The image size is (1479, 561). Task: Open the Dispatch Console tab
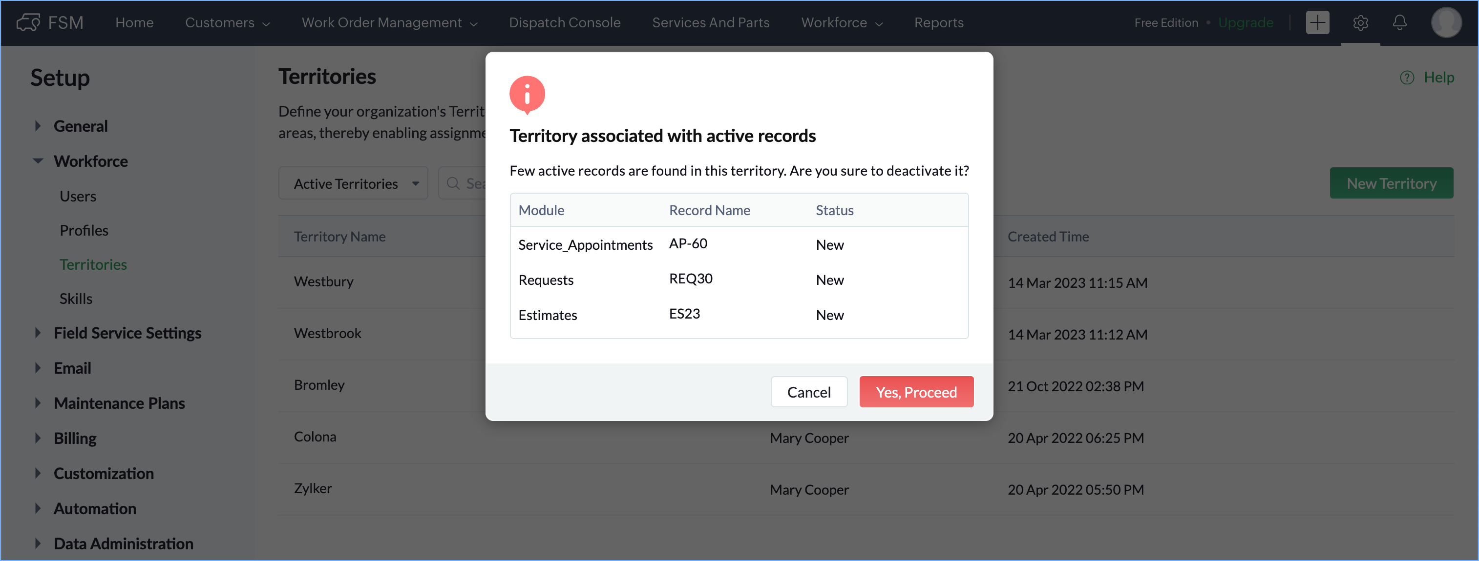[564, 22]
